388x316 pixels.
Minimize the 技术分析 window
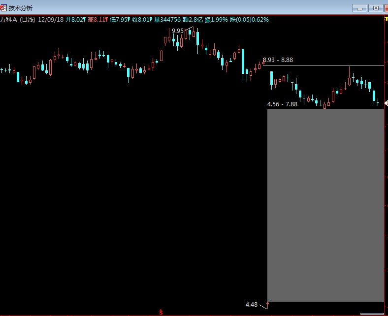pos(359,8)
